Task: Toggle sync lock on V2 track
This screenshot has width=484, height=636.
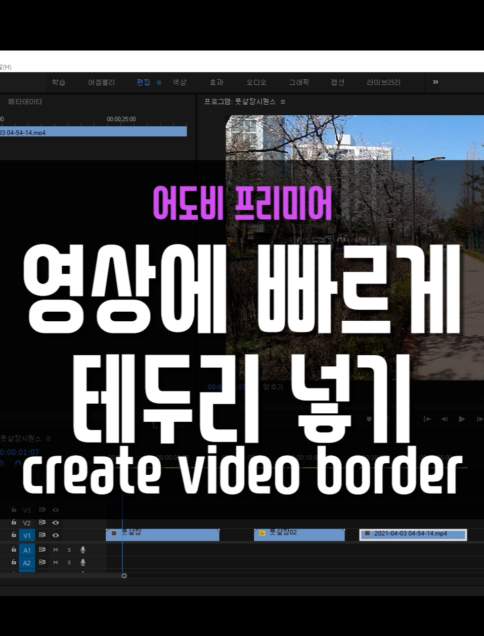Action: click(x=42, y=522)
